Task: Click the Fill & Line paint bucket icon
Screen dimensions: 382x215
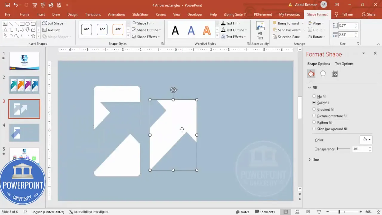Action: coord(311,74)
